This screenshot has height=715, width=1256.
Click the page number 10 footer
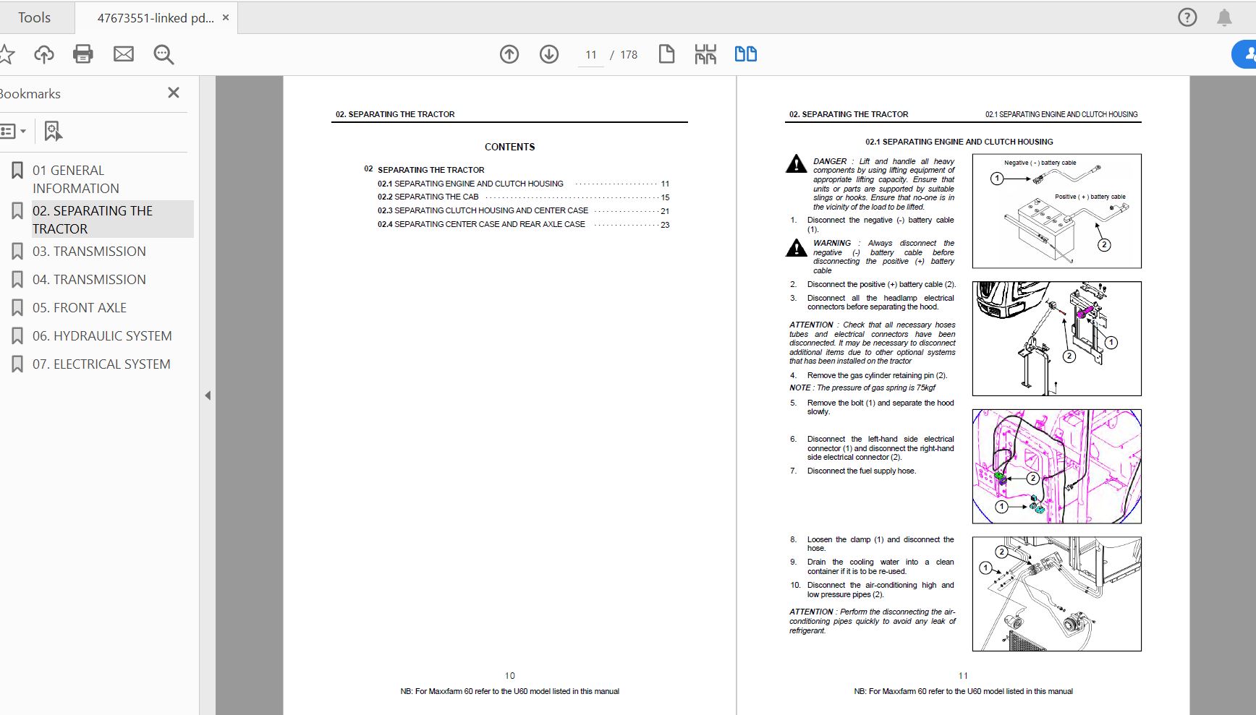click(509, 676)
